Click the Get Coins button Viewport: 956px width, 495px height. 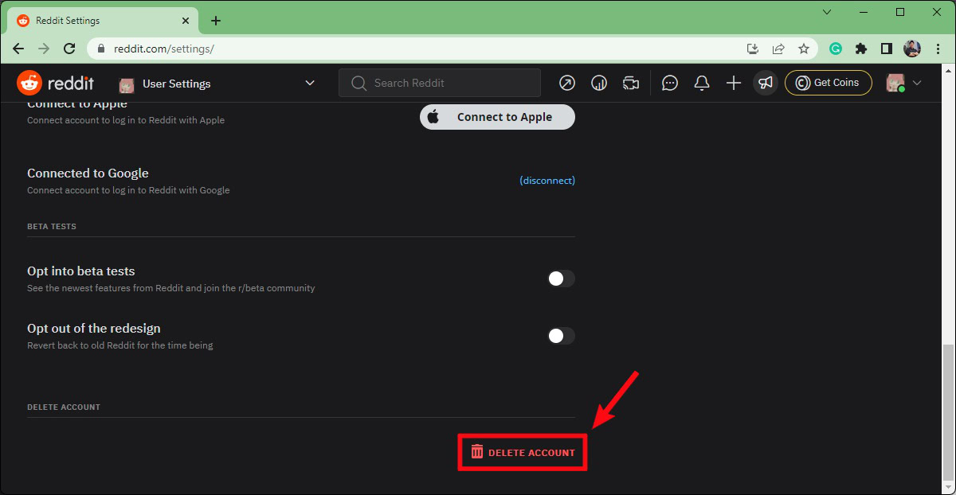coord(829,83)
